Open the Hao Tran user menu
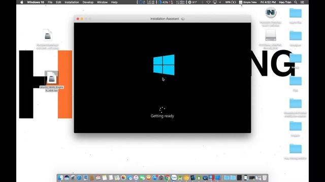Image resolution: width=325 pixels, height=182 pixels. coord(285,2)
